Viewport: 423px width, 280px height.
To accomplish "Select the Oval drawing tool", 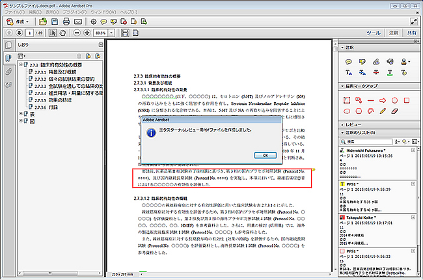I will (394, 100).
